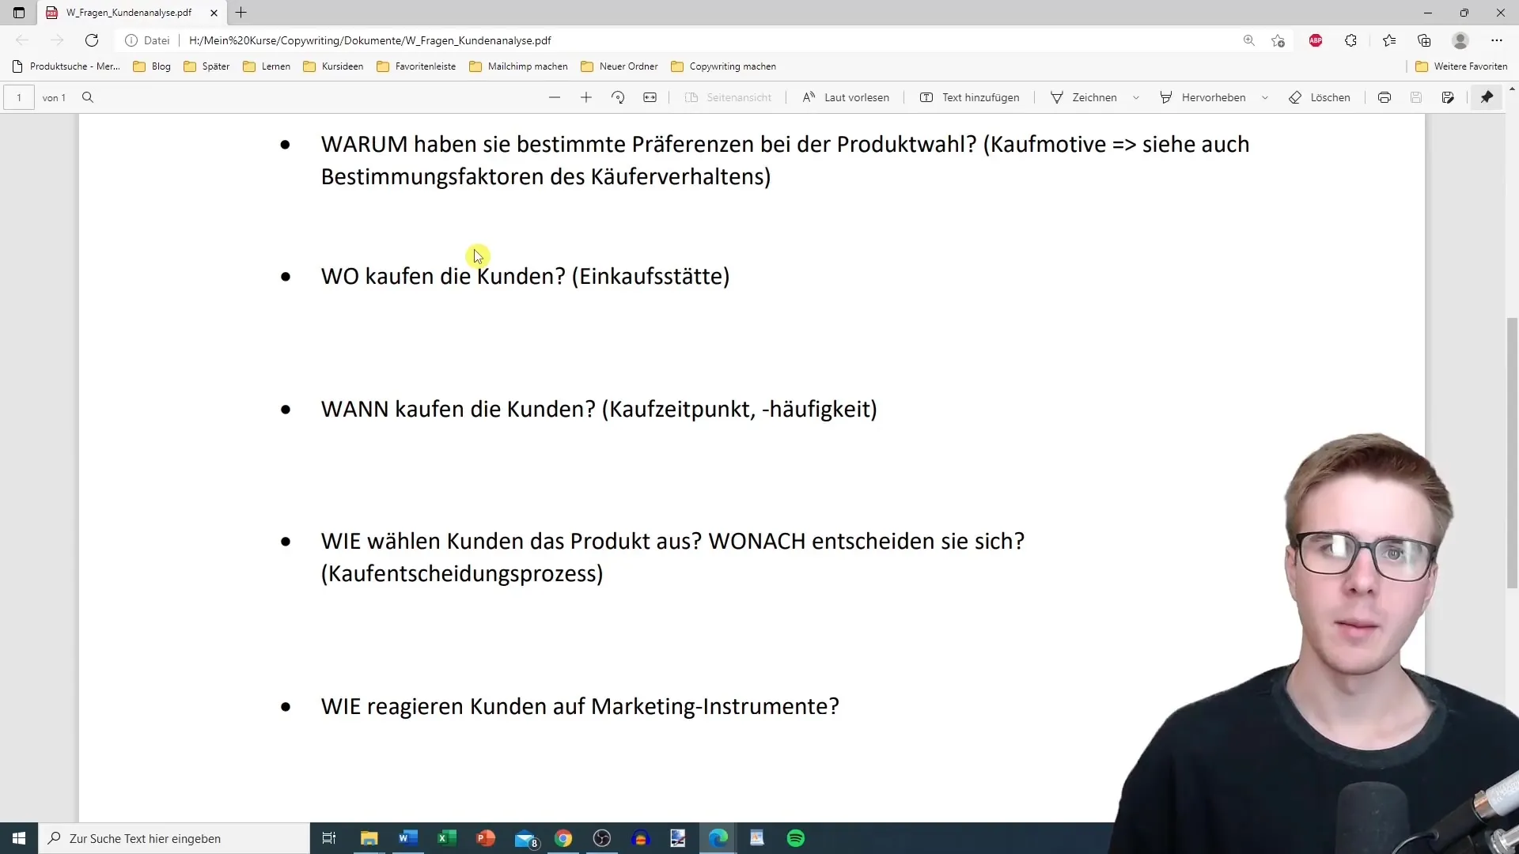Image resolution: width=1519 pixels, height=854 pixels.
Task: Click the text 'WO kaufen die Kunden?'
Action: coord(443,276)
